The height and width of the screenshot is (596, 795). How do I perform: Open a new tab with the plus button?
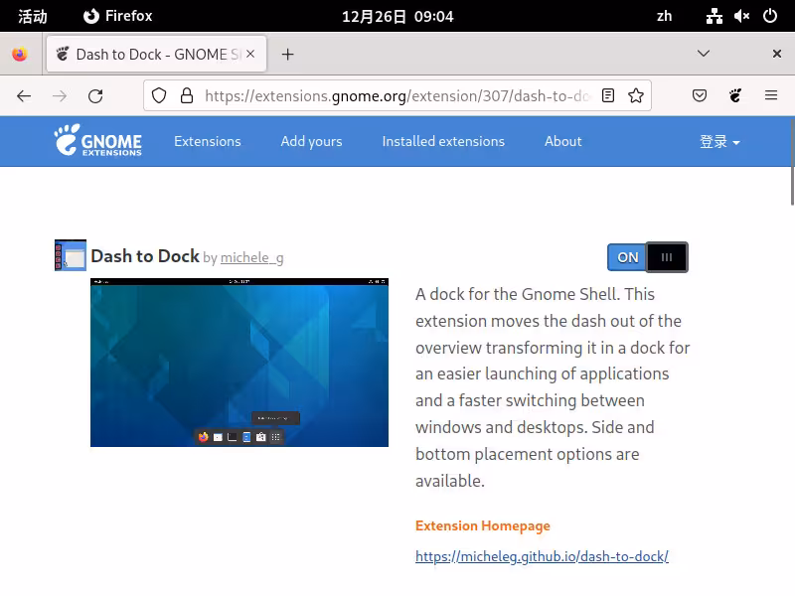point(287,55)
